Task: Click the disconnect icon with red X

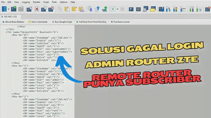Action: (37, 9)
